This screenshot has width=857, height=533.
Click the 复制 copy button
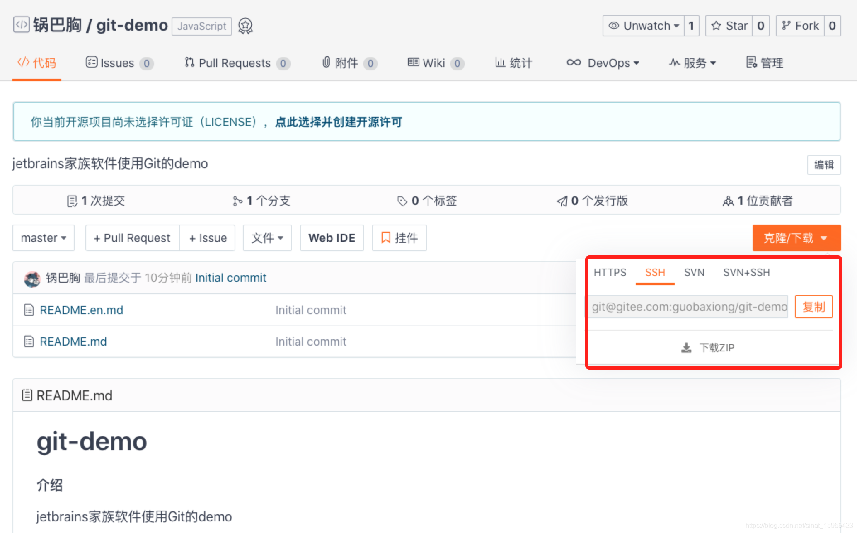click(x=813, y=307)
